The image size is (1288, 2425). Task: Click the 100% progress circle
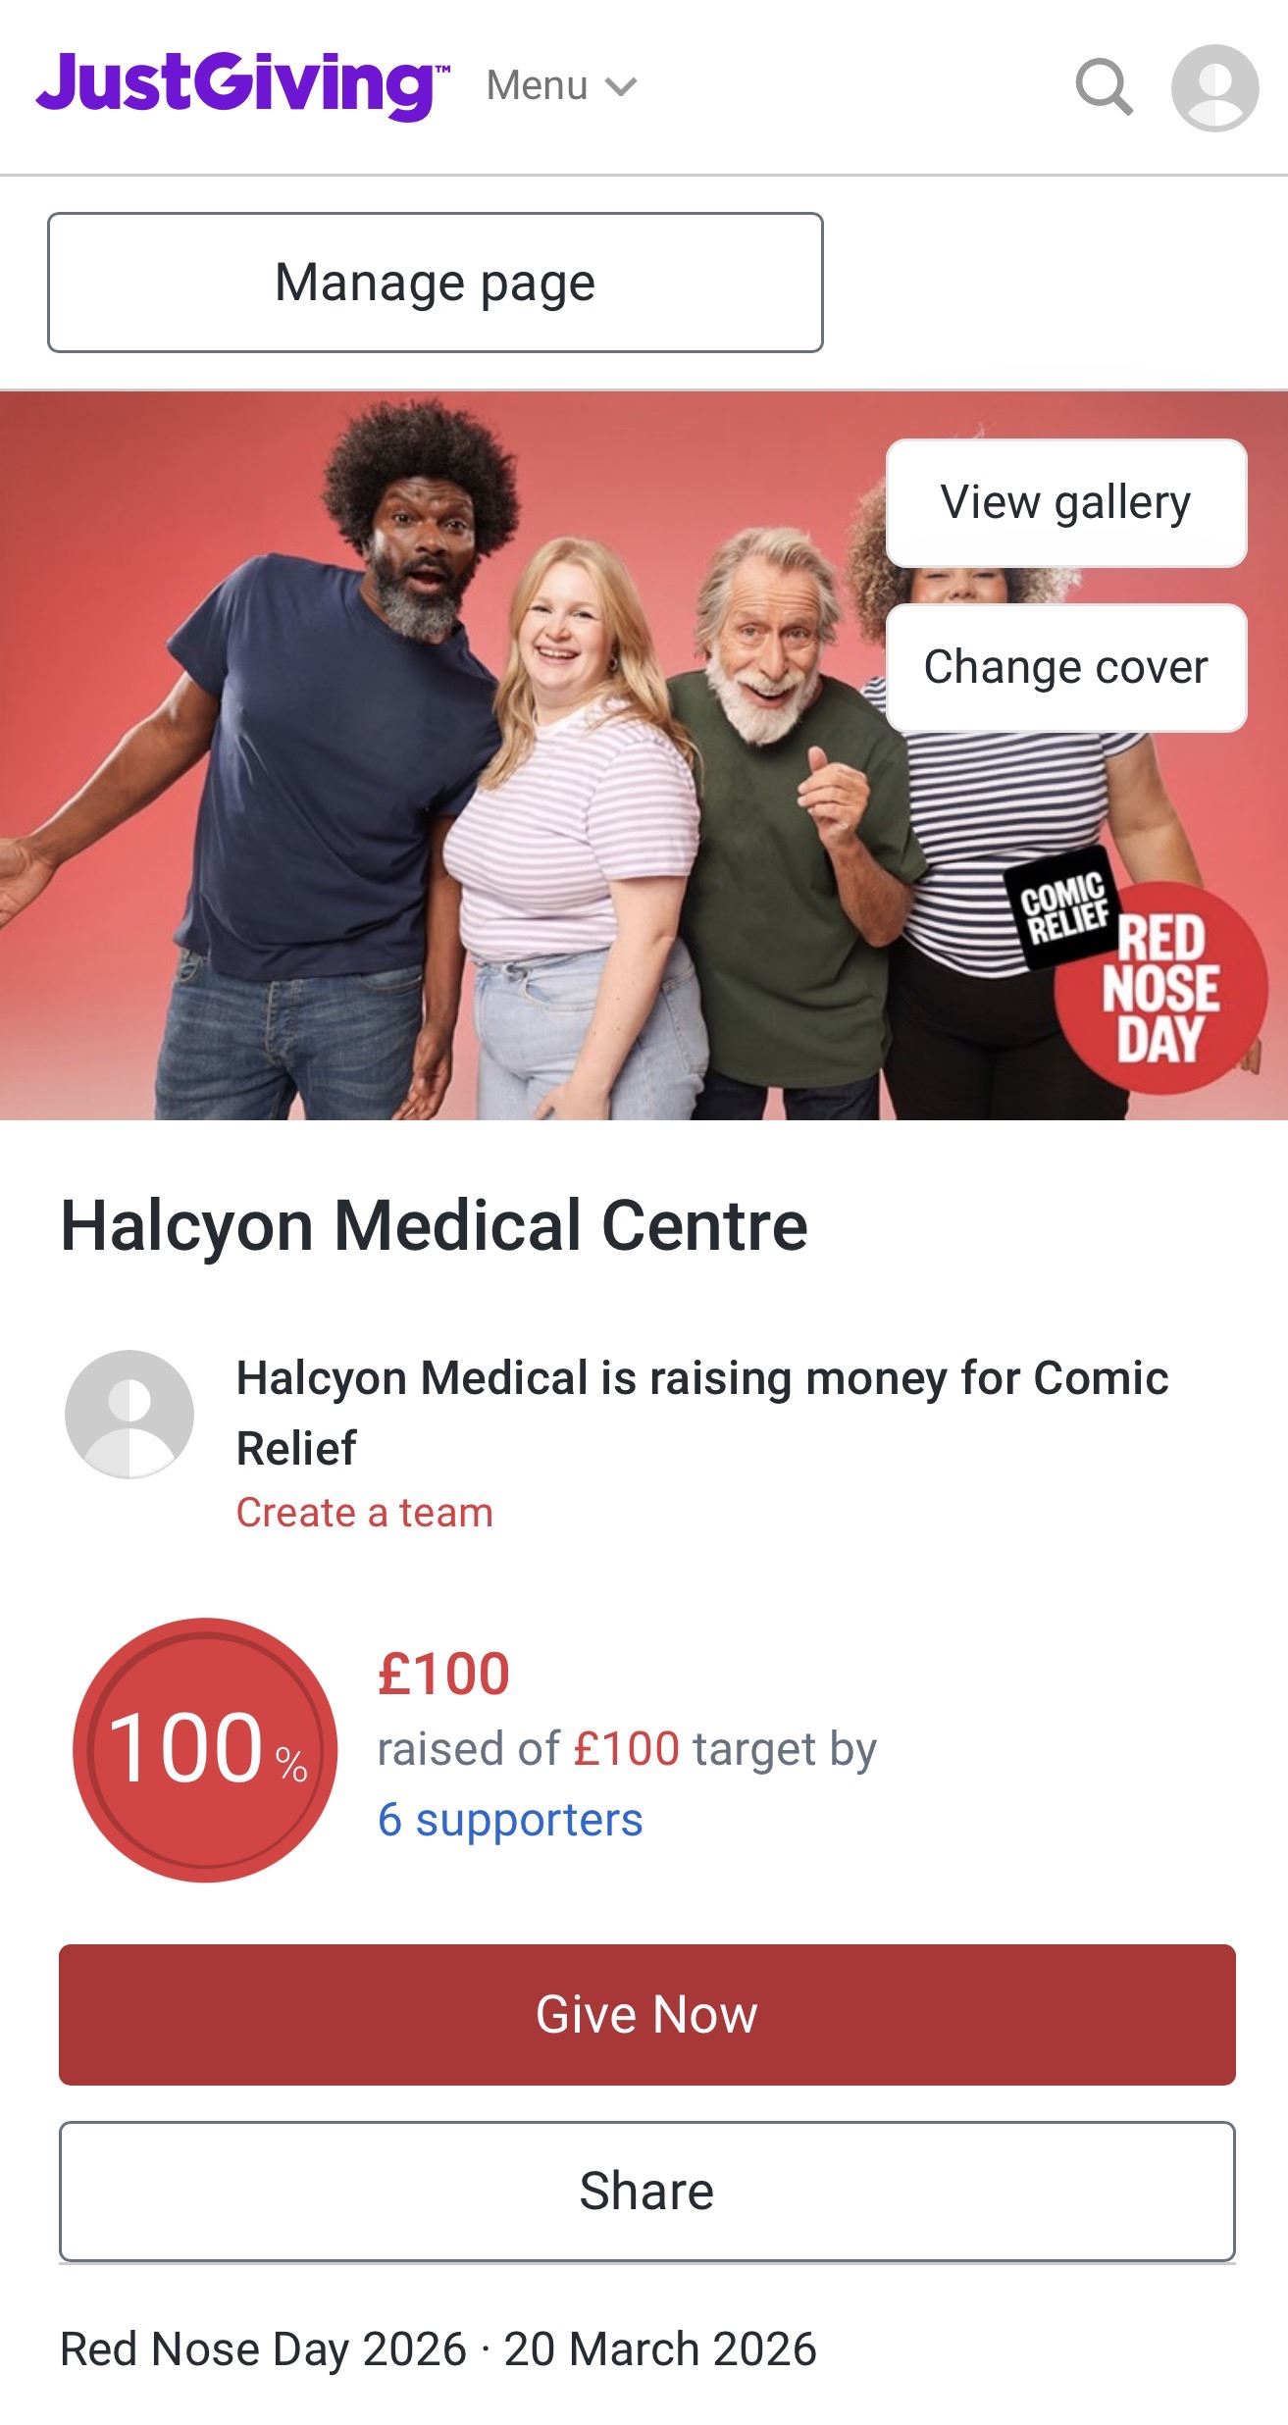[x=205, y=1750]
